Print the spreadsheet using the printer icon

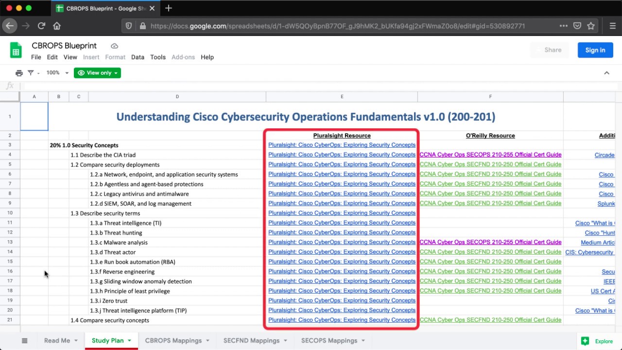coord(19,73)
